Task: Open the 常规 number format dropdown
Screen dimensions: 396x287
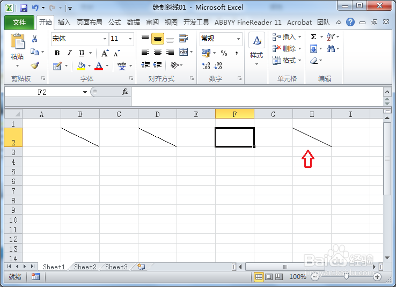Action: tap(238, 39)
